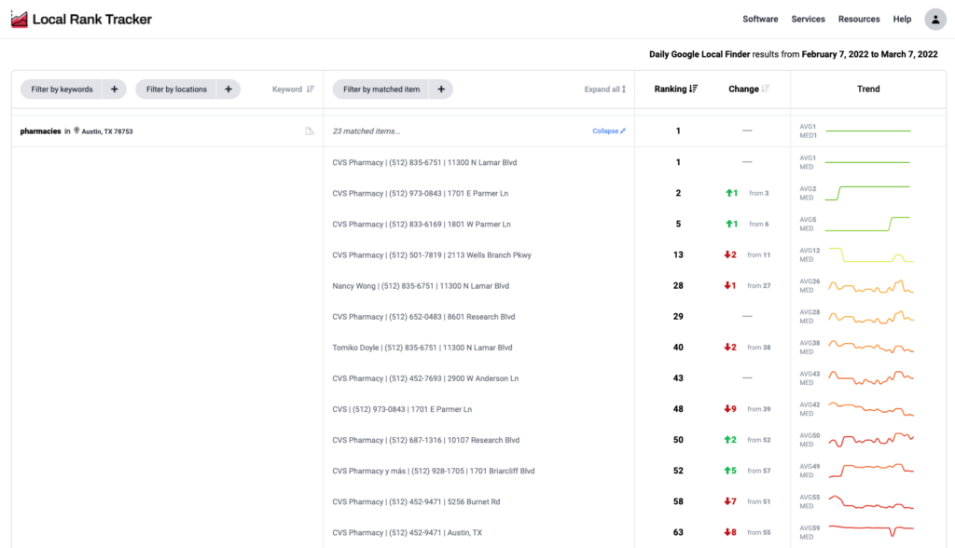Click the Filter by locations button
The height and width of the screenshot is (548, 955).
176,89
